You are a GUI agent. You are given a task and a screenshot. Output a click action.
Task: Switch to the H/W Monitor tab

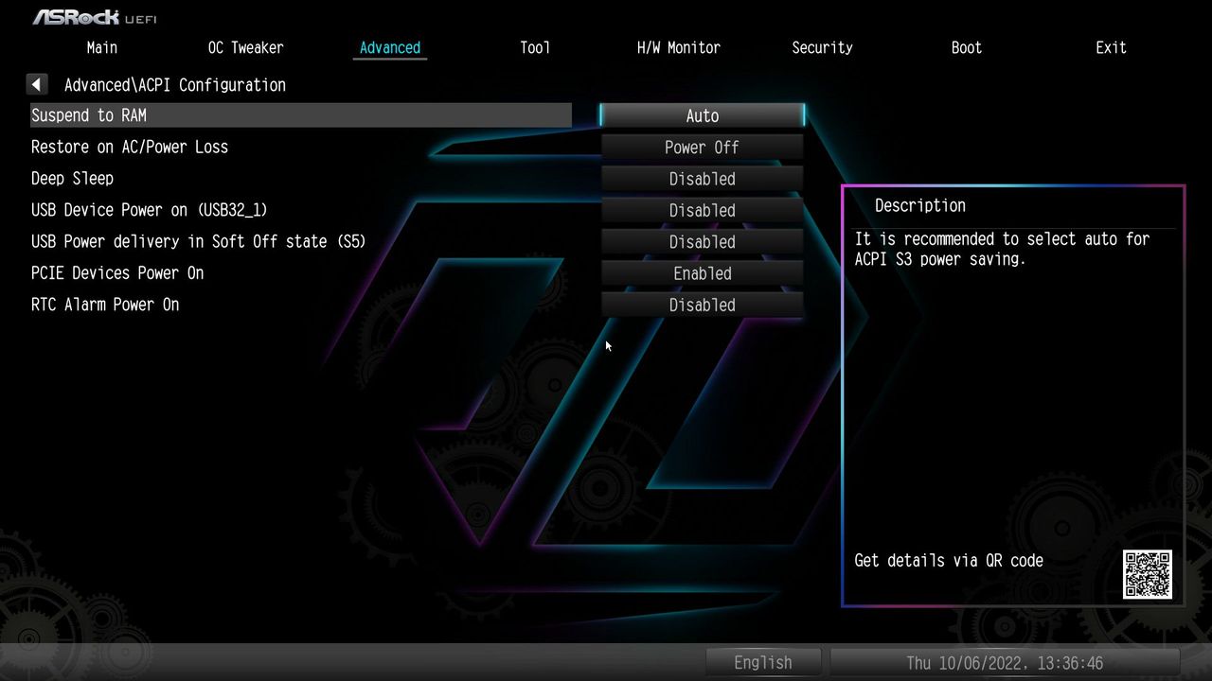pyautogui.click(x=679, y=47)
